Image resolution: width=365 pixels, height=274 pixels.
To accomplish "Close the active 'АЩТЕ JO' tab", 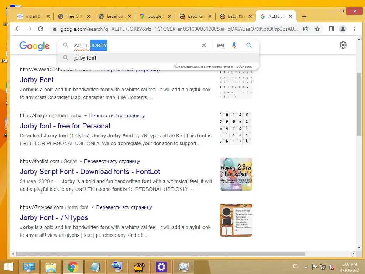I will tap(291, 16).
